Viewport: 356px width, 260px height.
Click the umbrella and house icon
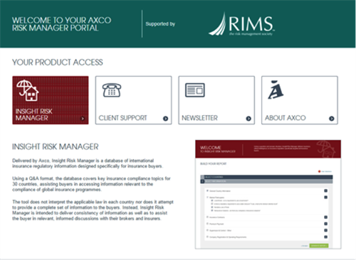coord(28,90)
